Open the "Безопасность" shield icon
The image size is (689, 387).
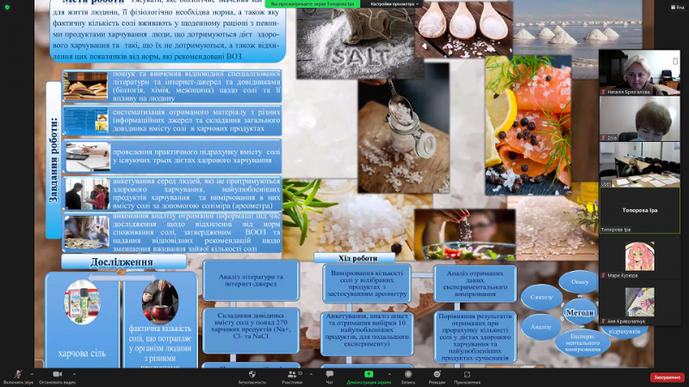(252, 374)
